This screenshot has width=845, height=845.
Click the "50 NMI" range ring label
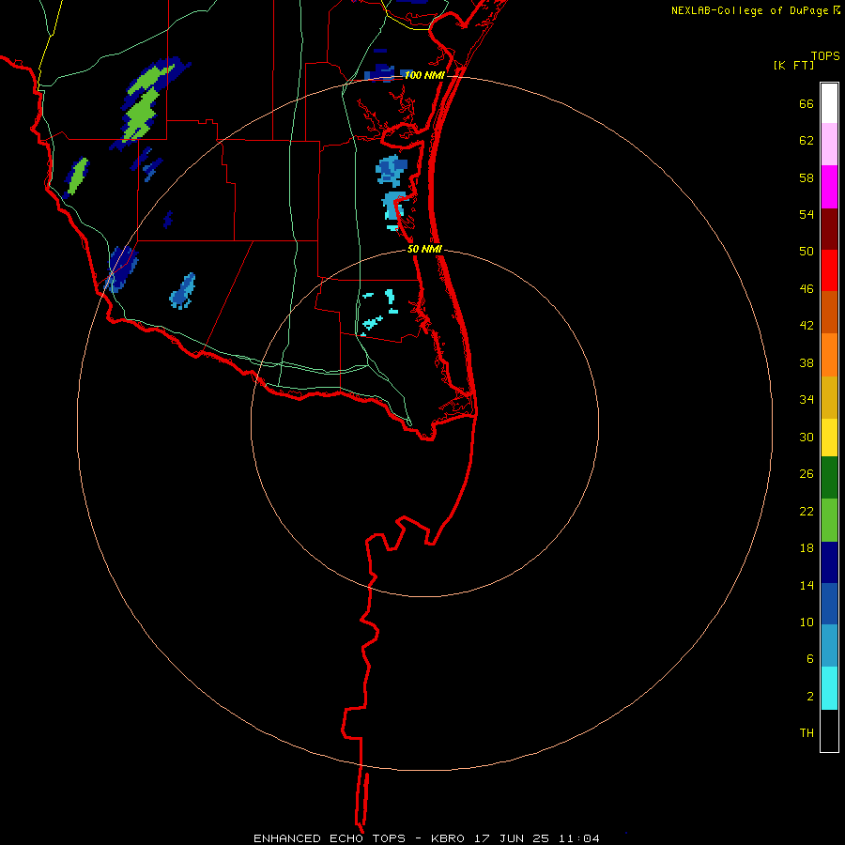[424, 249]
